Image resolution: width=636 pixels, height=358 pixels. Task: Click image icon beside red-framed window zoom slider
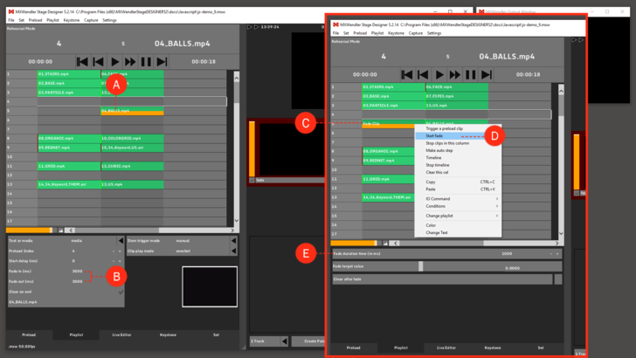pyautogui.click(x=385, y=244)
